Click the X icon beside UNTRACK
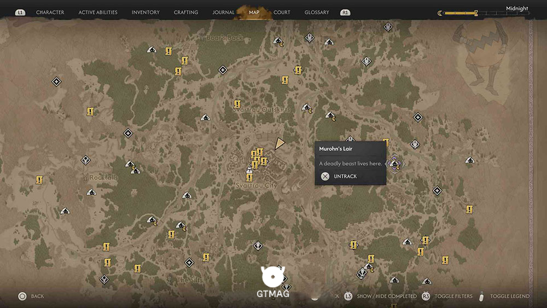547x308 pixels. coord(325,176)
